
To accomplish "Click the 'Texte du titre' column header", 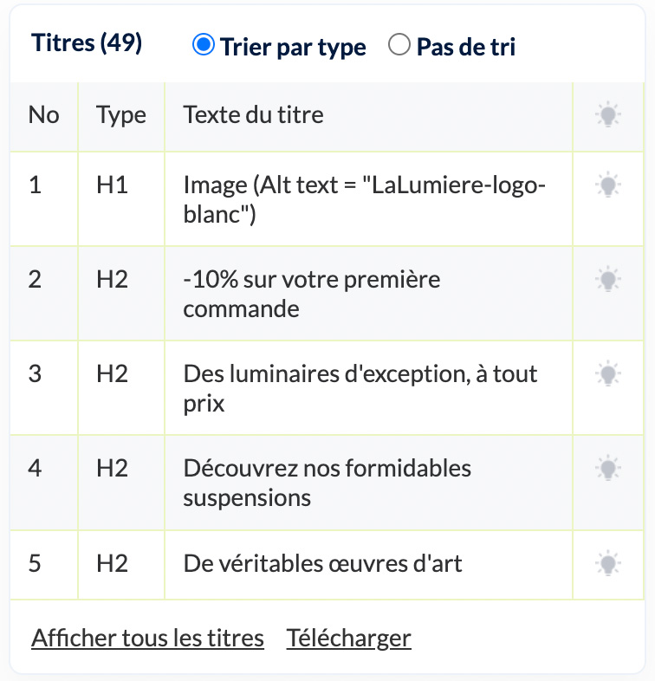I will (253, 114).
